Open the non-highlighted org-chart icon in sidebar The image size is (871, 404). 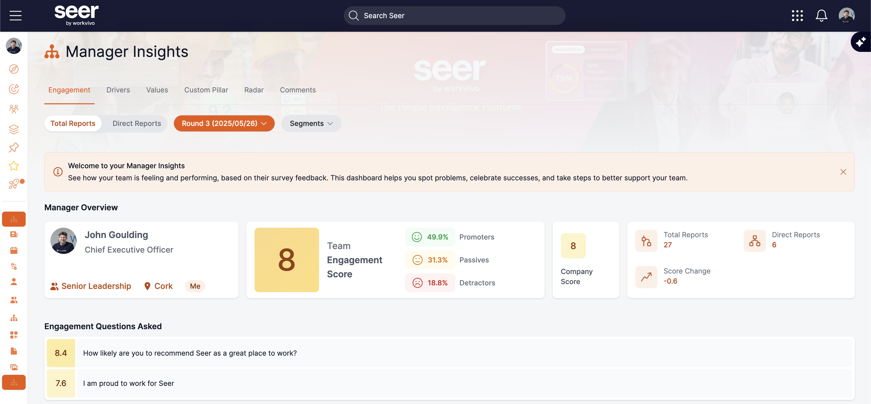pyautogui.click(x=14, y=318)
